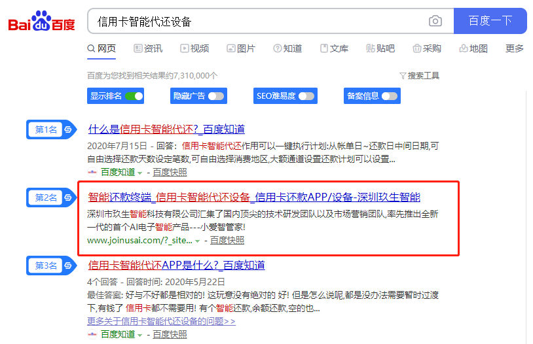The height and width of the screenshot is (344, 533).
Task: Click Baidu Zhidao favicon under first result
Action: 92,172
